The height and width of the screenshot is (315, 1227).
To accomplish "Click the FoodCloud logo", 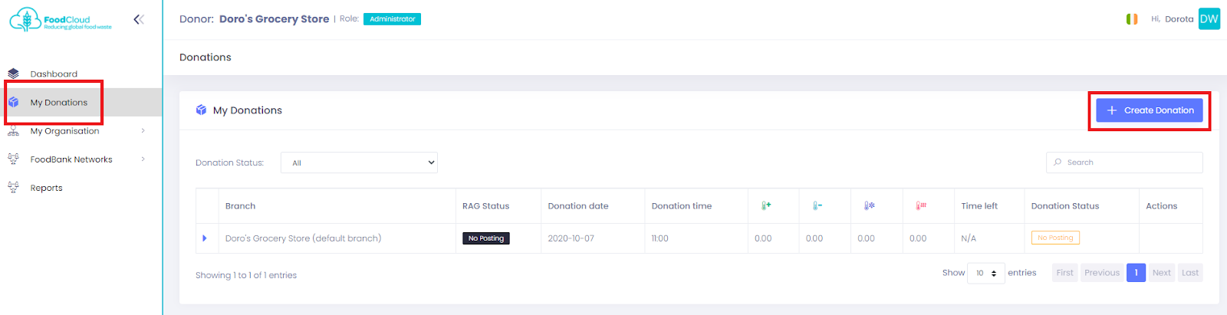I will coord(61,20).
